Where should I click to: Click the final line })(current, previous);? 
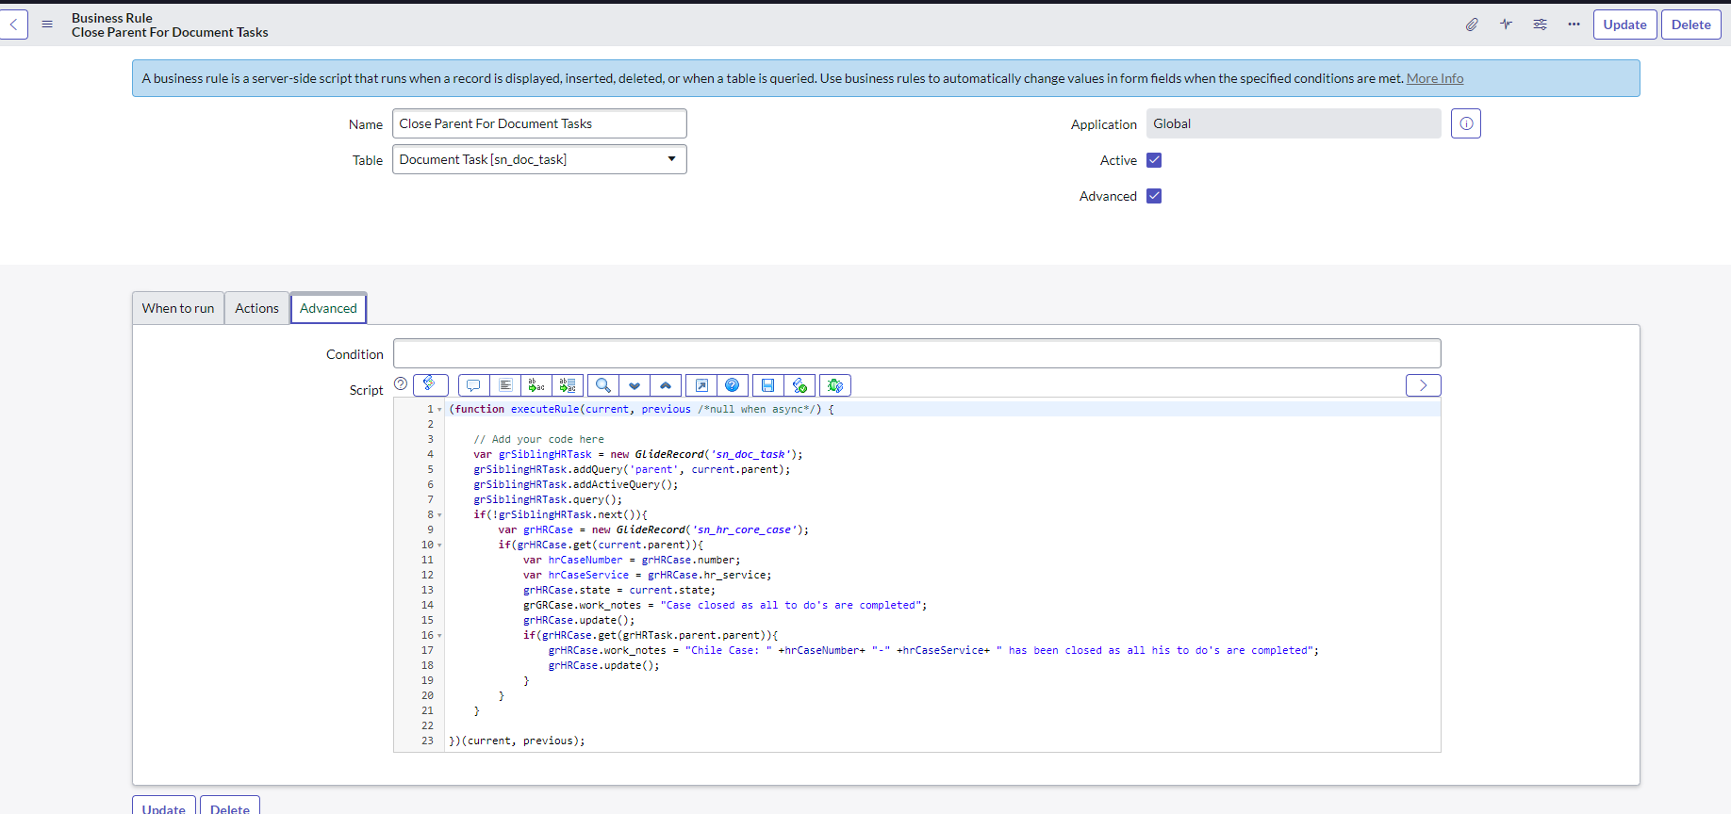point(517,741)
